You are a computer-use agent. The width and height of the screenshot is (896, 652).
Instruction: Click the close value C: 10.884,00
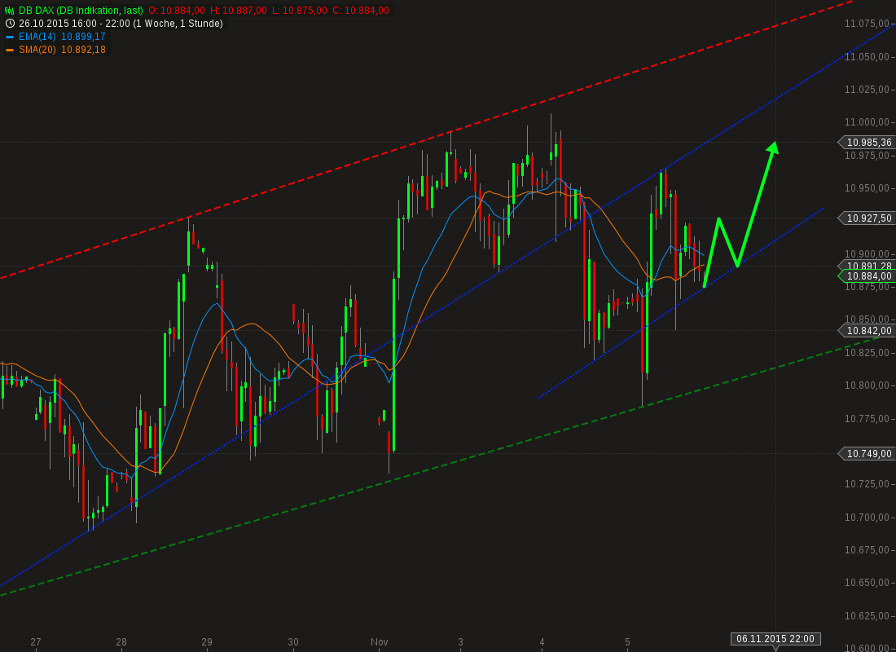click(x=361, y=11)
